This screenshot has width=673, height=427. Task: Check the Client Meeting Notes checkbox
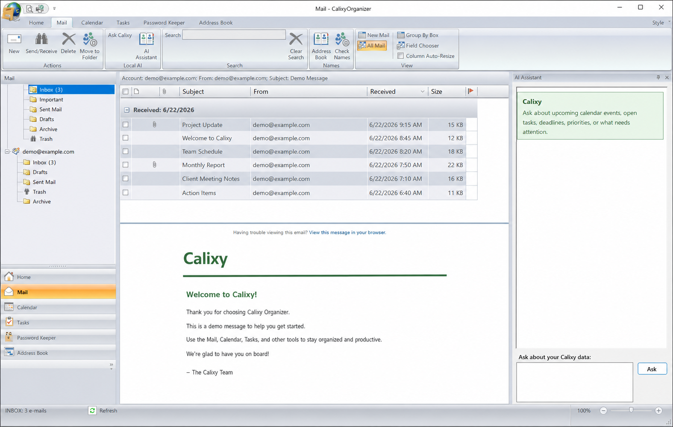click(x=125, y=179)
